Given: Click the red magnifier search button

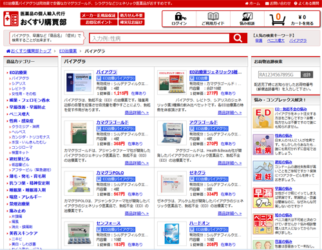Looking at the screenshot, I should coord(238,38).
